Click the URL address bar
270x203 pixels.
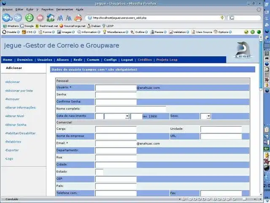pyautogui.click(x=154, y=18)
